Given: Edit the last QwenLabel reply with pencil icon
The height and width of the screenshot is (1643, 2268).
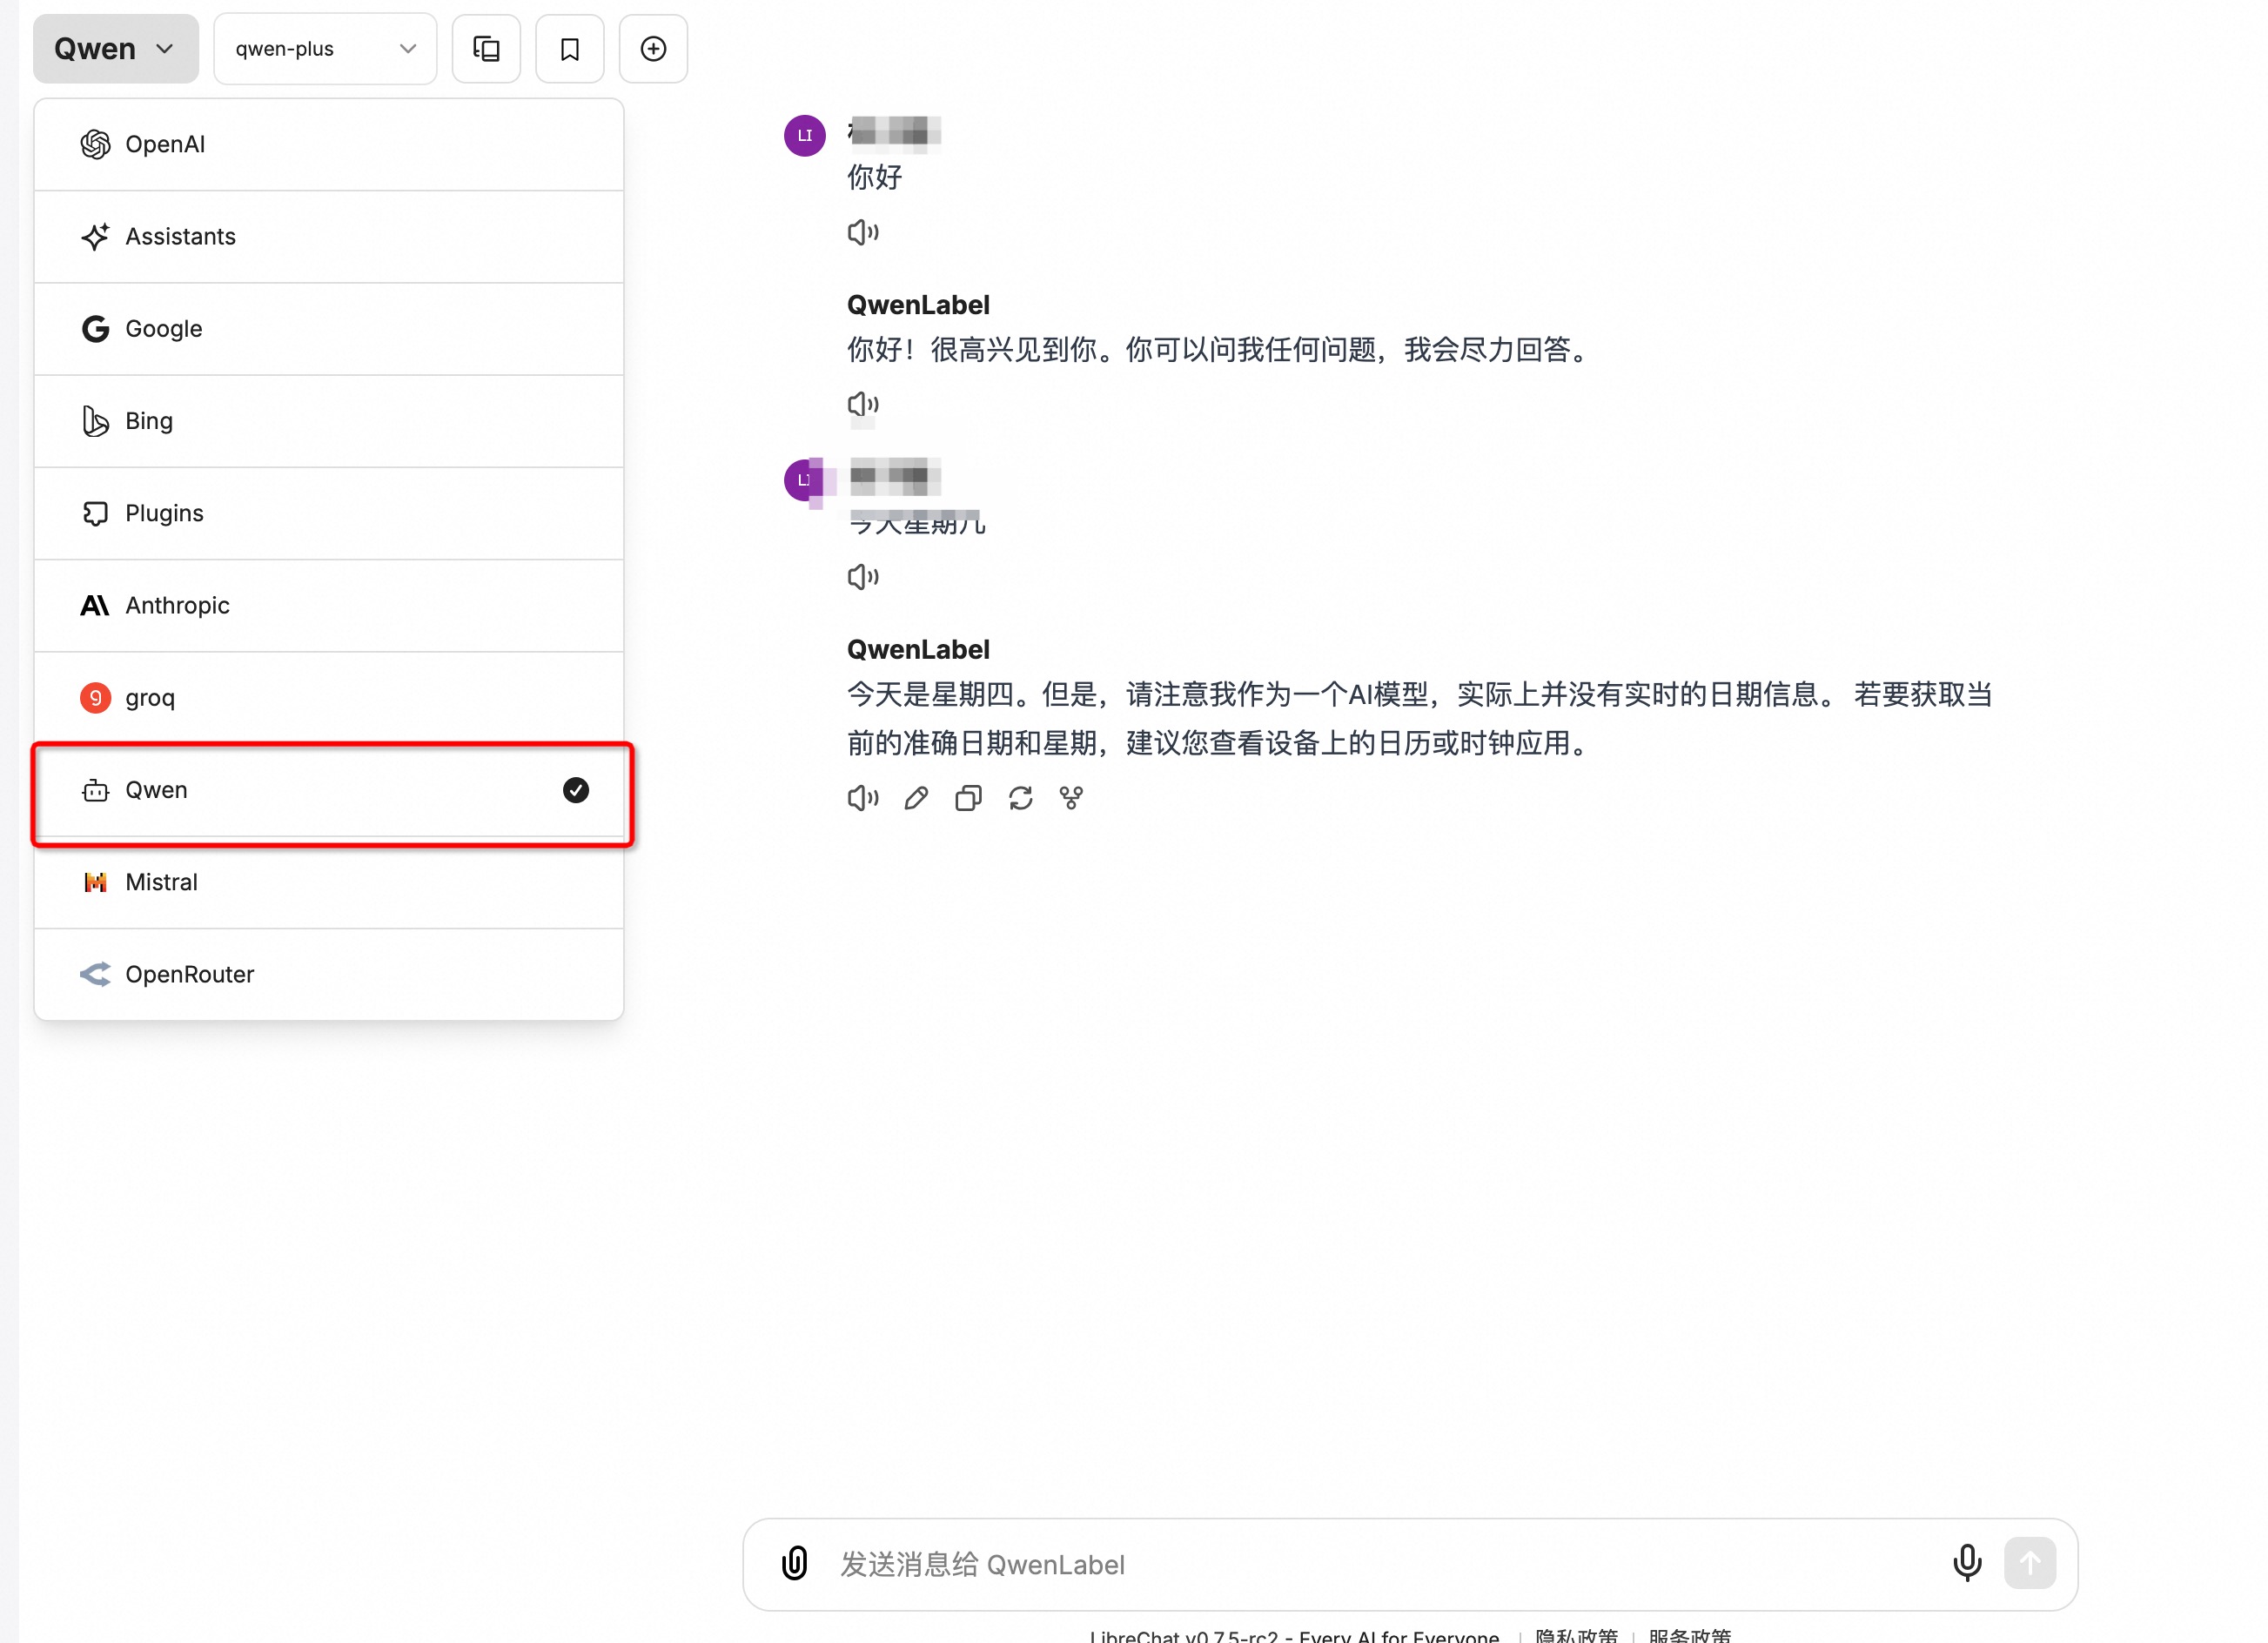Looking at the screenshot, I should (916, 798).
